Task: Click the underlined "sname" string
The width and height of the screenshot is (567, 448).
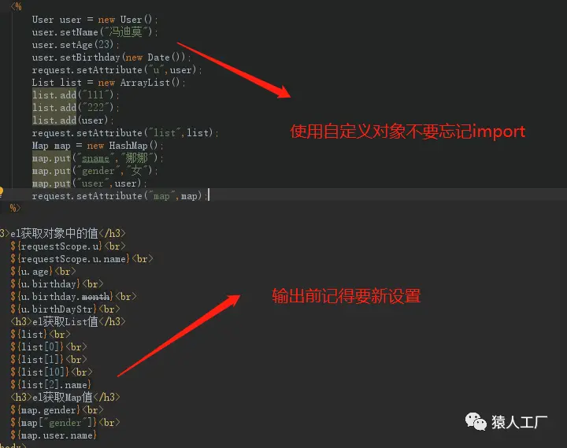Action: click(95, 158)
